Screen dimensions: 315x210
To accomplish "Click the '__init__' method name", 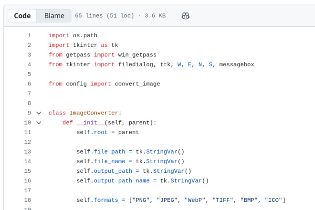I will [90, 123].
